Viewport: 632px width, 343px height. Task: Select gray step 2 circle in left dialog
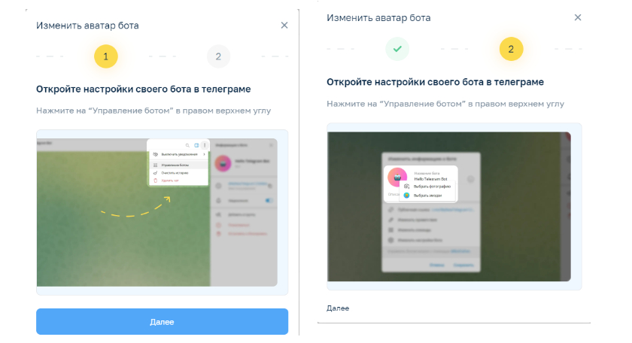click(x=218, y=56)
